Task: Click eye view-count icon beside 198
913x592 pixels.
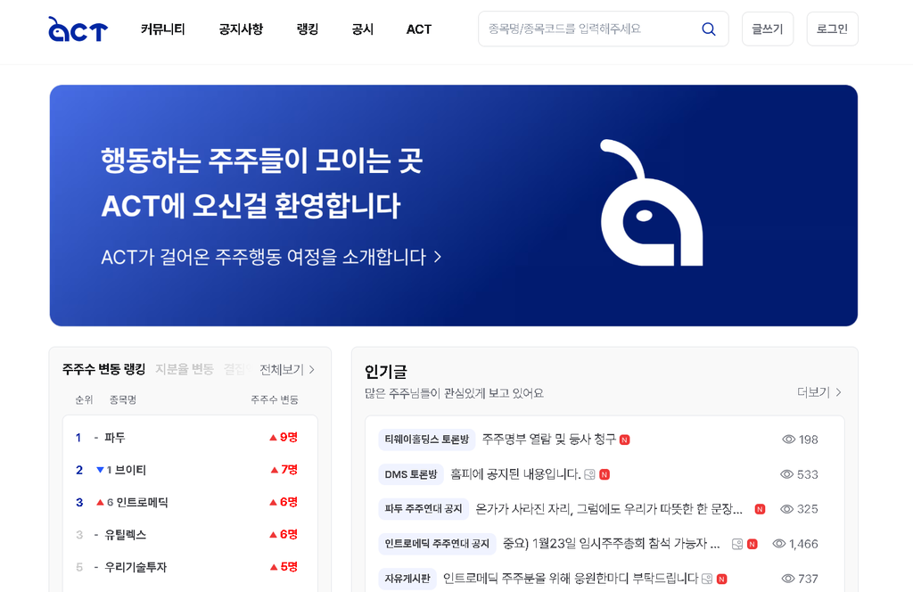Action: [x=788, y=440]
